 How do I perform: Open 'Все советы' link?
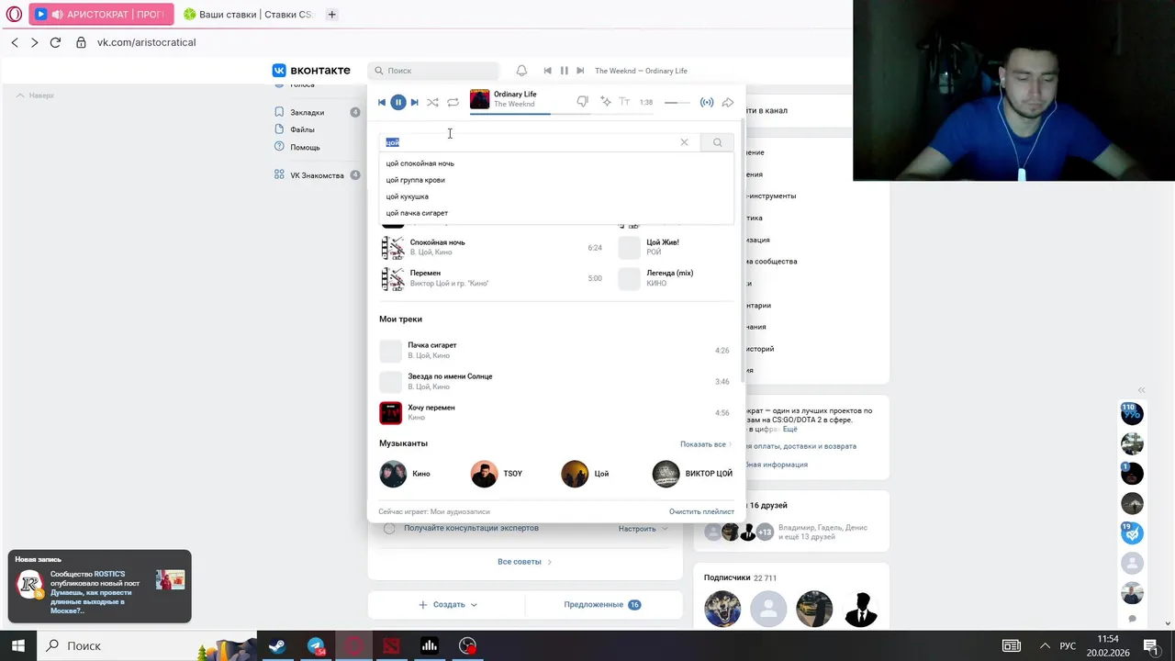click(524, 562)
